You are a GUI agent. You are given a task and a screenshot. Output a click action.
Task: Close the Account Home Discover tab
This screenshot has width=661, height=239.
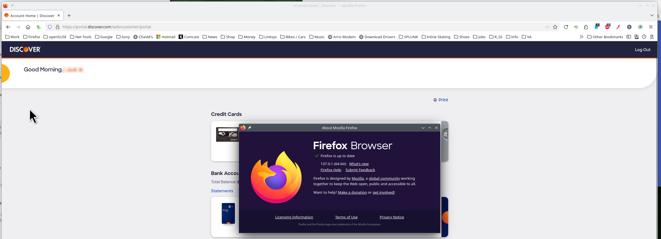pos(59,16)
